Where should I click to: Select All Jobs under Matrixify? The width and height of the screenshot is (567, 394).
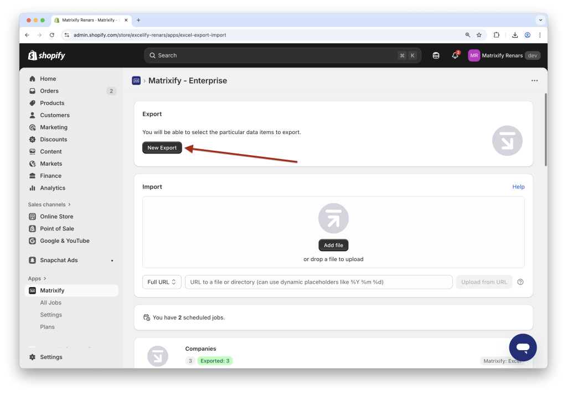click(x=50, y=302)
